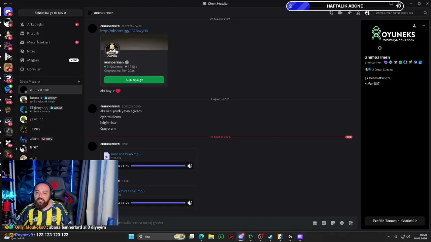This screenshot has height=242, width=431.
Task: Open Steam from the taskbar
Action: (270, 237)
